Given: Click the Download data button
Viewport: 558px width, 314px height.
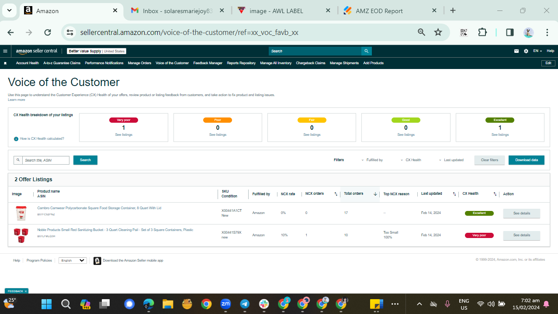Looking at the screenshot, I should pyautogui.click(x=527, y=160).
